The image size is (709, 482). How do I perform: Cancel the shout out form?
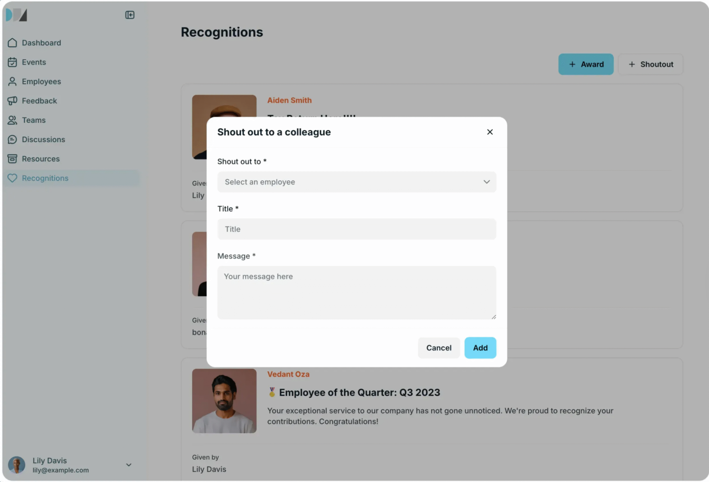(438, 348)
